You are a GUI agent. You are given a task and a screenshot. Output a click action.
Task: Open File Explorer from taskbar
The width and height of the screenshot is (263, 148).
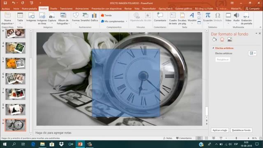point(42,144)
